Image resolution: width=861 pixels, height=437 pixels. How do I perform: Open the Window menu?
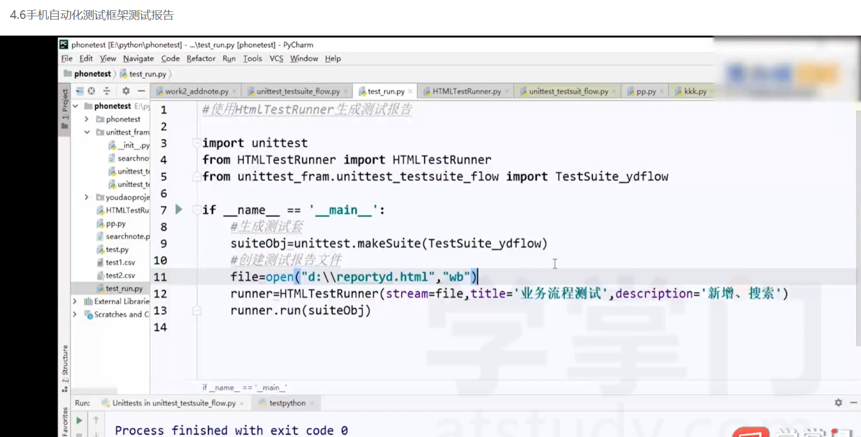(304, 58)
